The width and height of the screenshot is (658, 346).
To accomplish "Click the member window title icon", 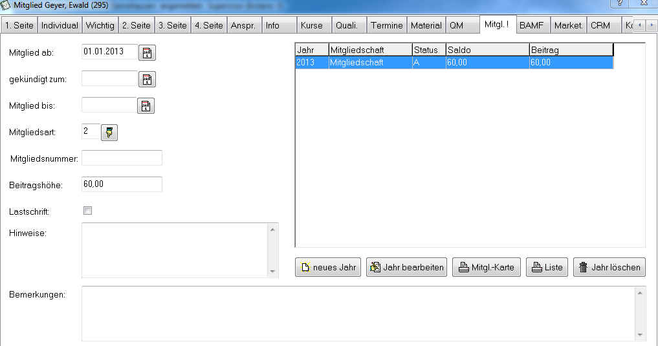I will tap(5, 5).
